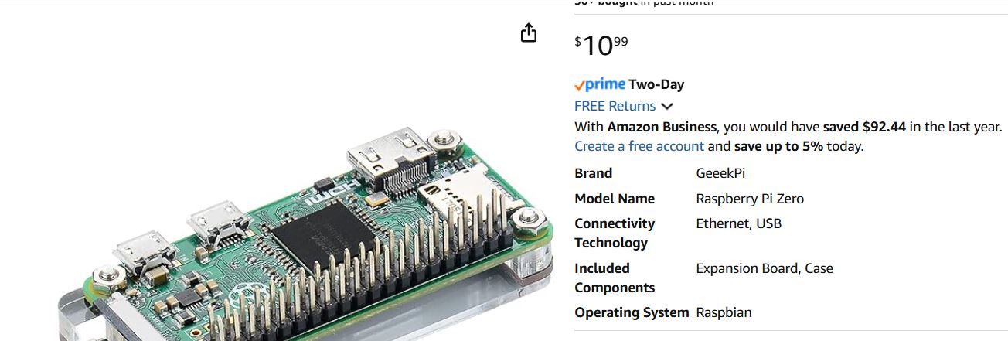Click the GeeekPi brand value
This screenshot has height=341, width=1008.
720,173
